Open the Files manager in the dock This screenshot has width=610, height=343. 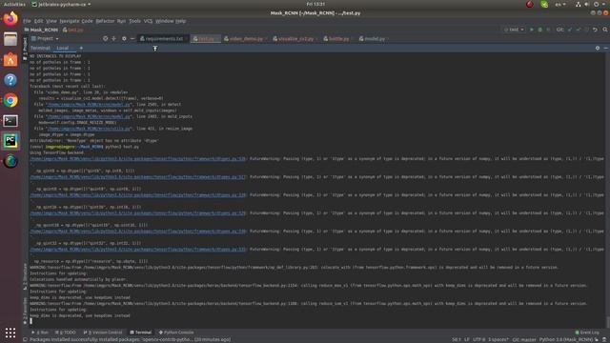tap(10, 39)
